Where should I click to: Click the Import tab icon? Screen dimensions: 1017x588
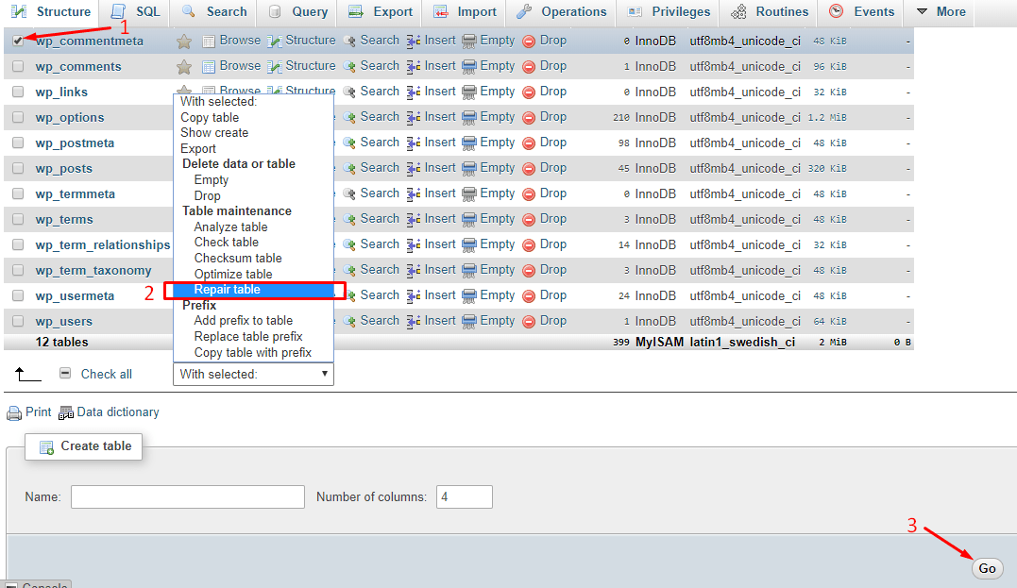coord(441,11)
